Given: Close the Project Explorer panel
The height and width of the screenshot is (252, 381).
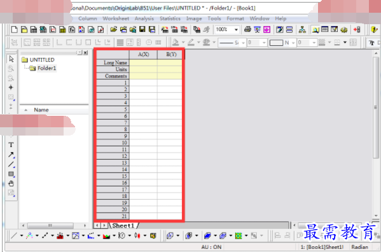Looking at the screenshot, I should (x=85, y=52).
